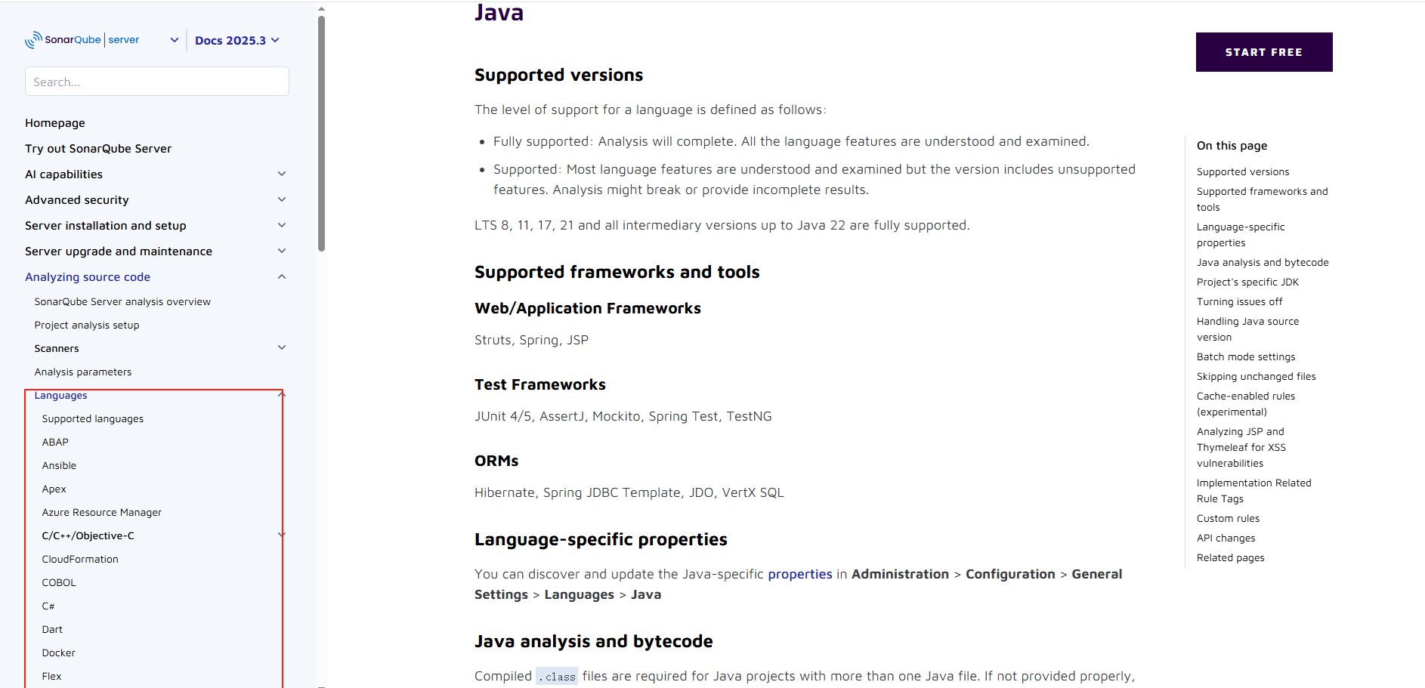
Task: Click the sidebar vertical scrollbar thumb
Action: click(x=322, y=136)
